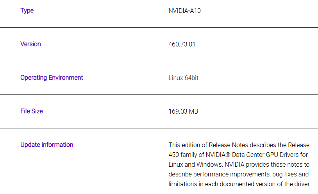Click the Operating Environment label

(52, 78)
